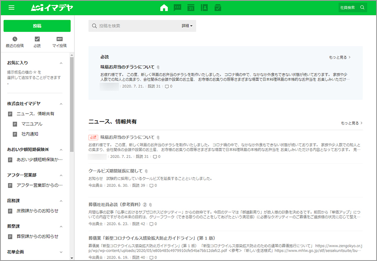Click もっと見る in the ニュース、情報共有 section

351,123
